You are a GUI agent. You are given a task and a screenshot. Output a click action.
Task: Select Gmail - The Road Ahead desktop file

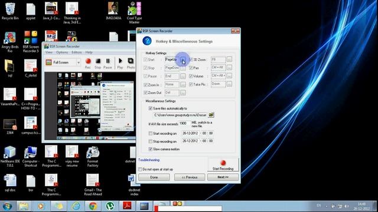[x=93, y=184]
